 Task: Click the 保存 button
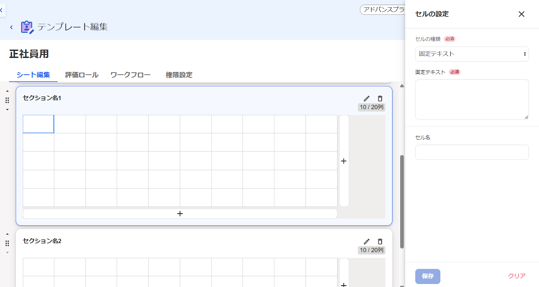tap(428, 276)
